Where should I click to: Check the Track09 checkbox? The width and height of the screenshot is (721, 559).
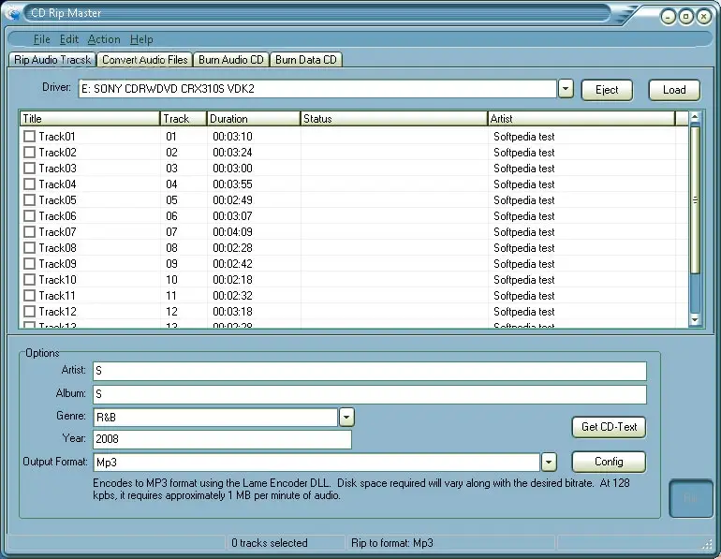[29, 264]
